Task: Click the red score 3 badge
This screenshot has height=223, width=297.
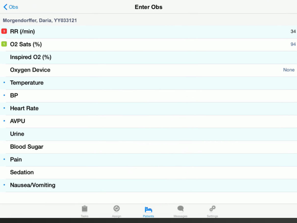Action: click(4, 31)
